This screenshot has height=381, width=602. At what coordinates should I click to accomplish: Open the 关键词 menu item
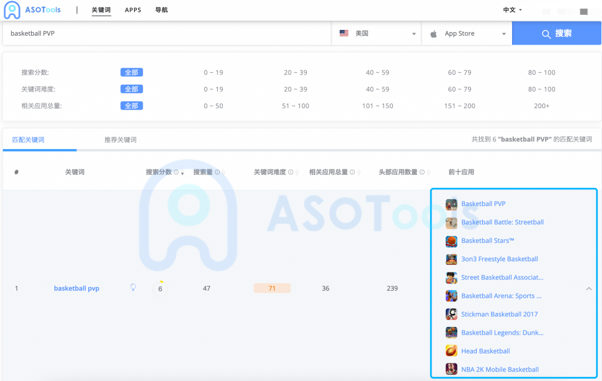101,10
